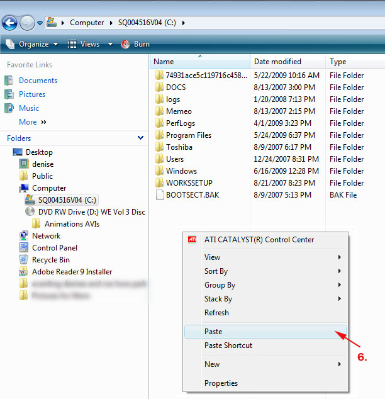Click the Burn disc icon in toolbar
The height and width of the screenshot is (399, 385).
point(125,44)
